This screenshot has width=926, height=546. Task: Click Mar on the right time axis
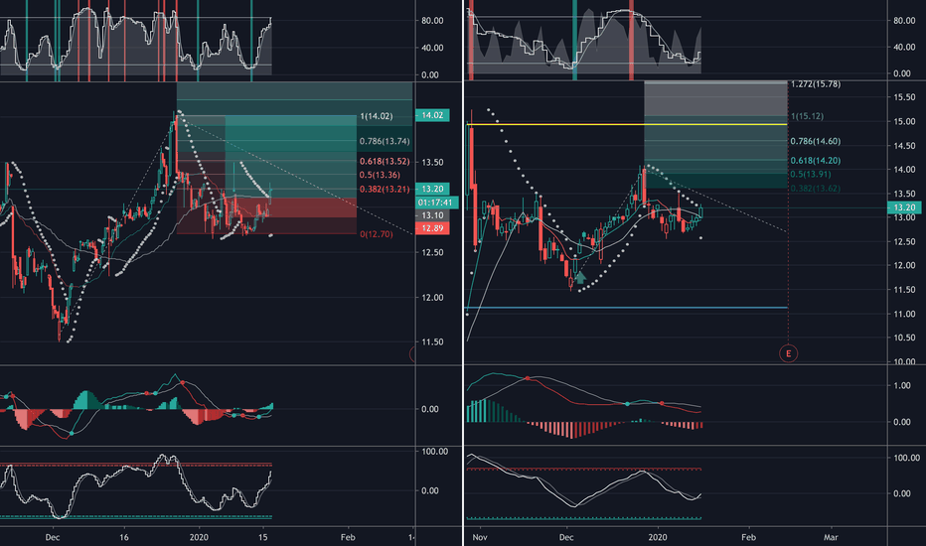point(831,537)
